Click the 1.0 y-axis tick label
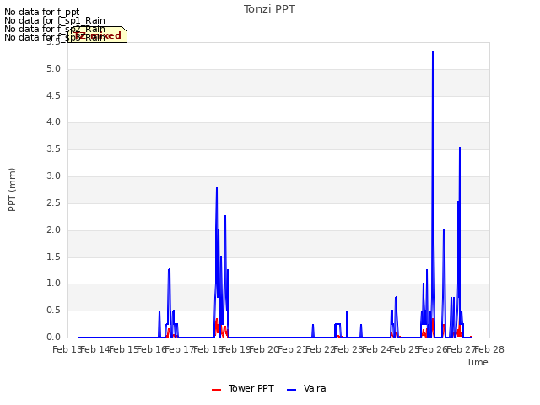540x405 pixels. [53, 283]
